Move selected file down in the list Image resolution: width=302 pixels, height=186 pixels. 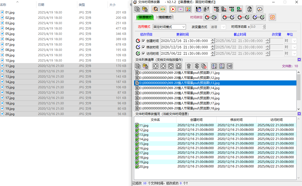[163, 66]
